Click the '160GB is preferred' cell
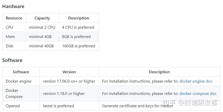Screen dimensions: 223x112 (79, 46)
